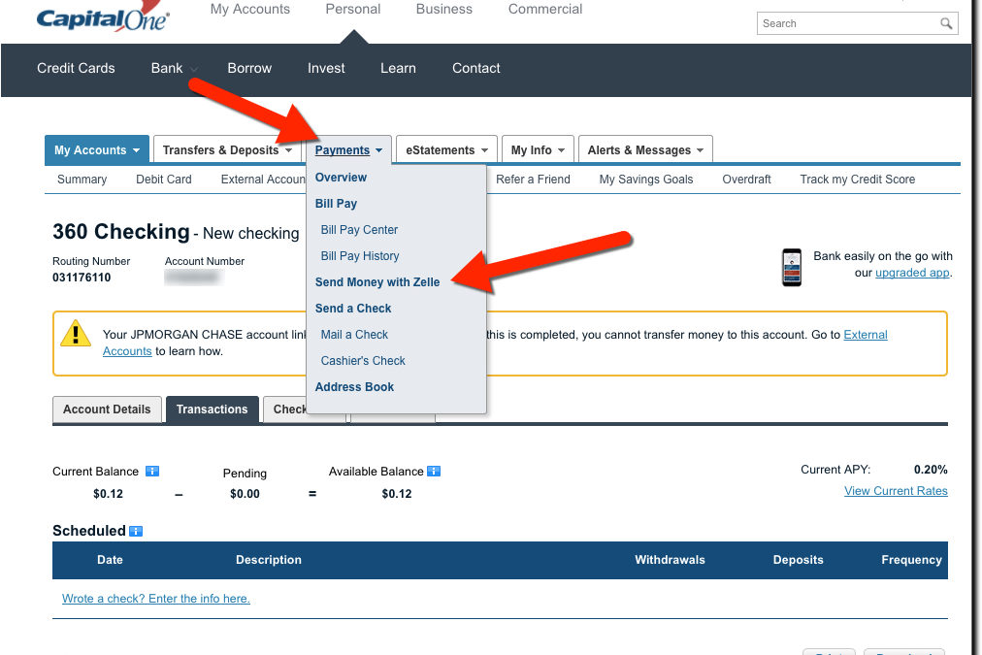Select the Business section in header
Screen dimensions: 982x655
tap(444, 10)
